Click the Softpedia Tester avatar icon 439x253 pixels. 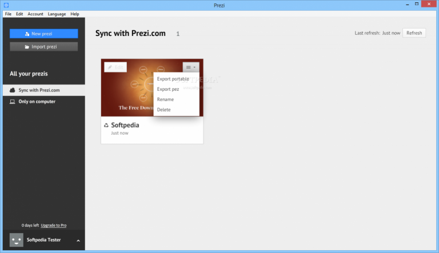(17, 240)
